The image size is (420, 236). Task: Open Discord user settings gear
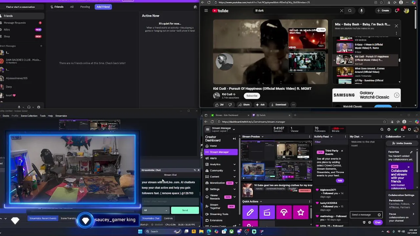click(x=39, y=107)
